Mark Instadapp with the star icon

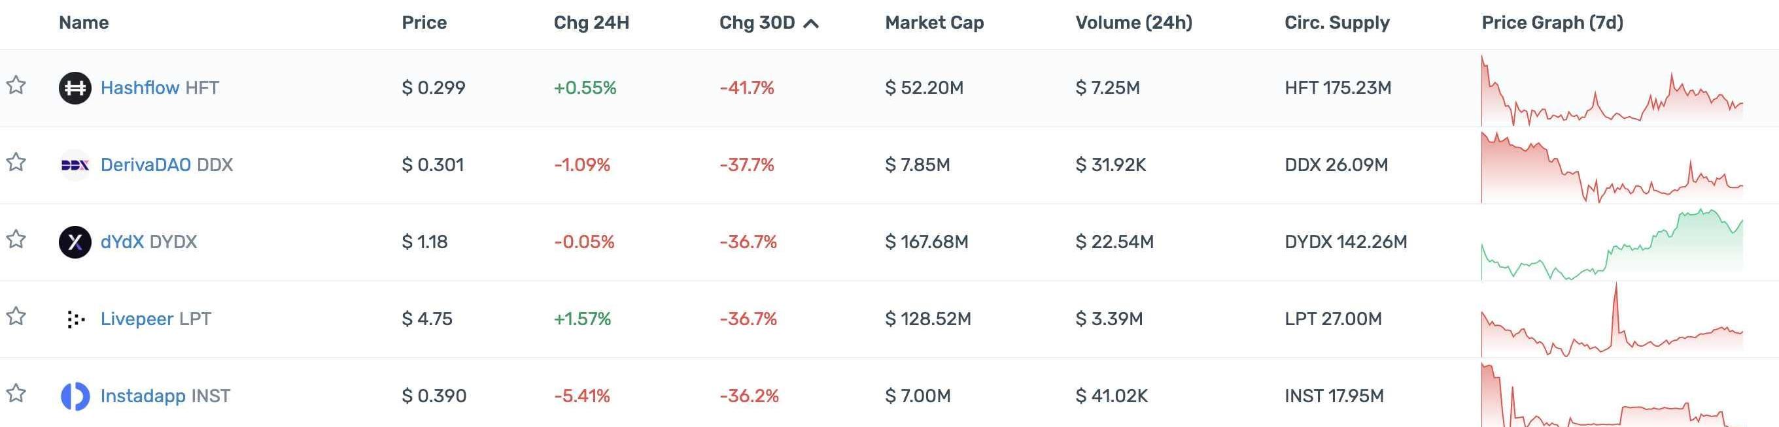pos(16,394)
